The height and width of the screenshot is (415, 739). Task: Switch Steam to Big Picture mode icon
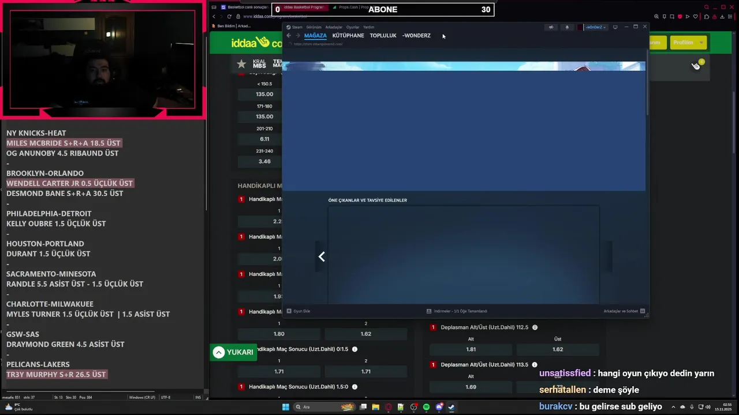click(615, 27)
